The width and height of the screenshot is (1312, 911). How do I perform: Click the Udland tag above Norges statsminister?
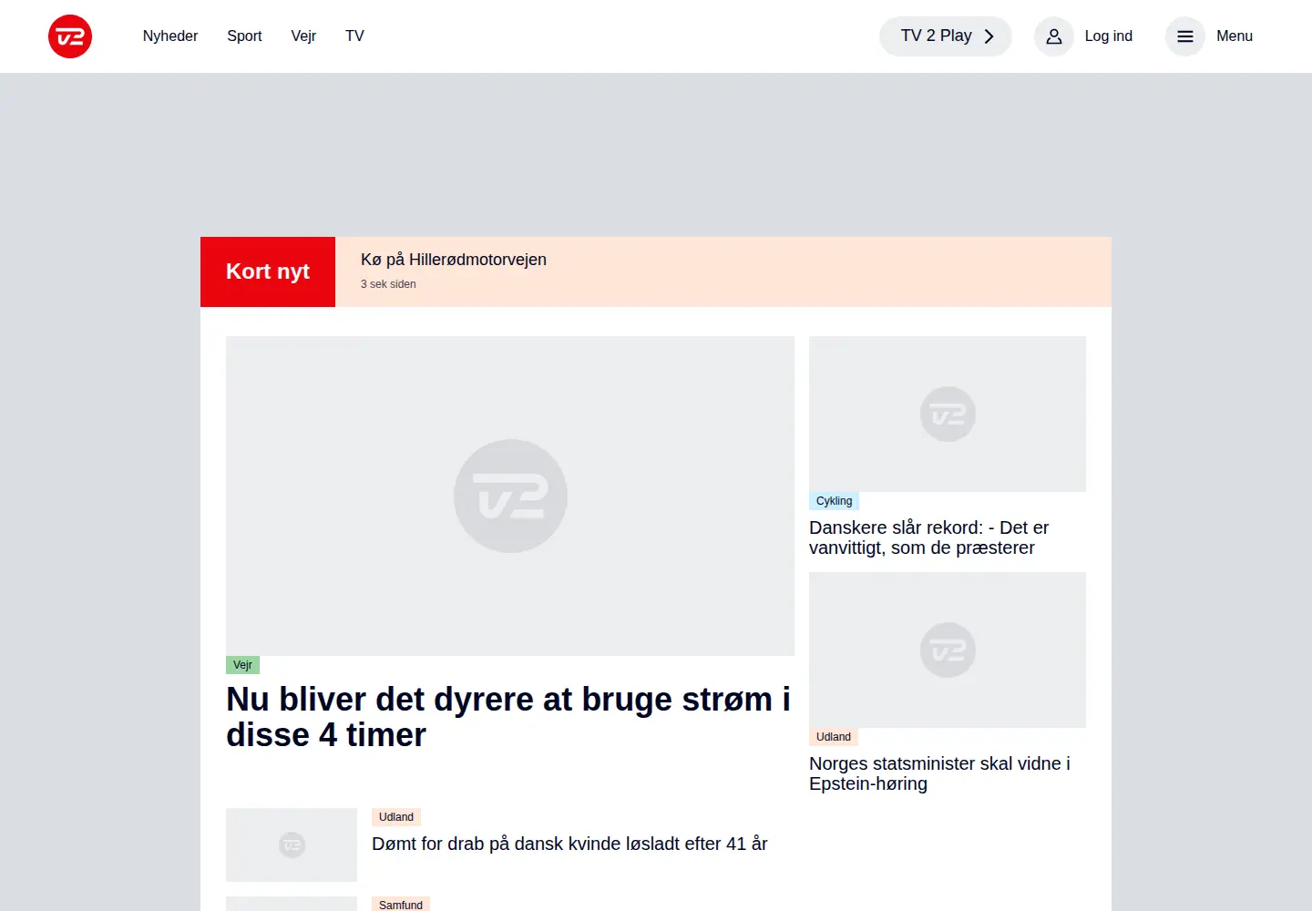[x=834, y=737]
